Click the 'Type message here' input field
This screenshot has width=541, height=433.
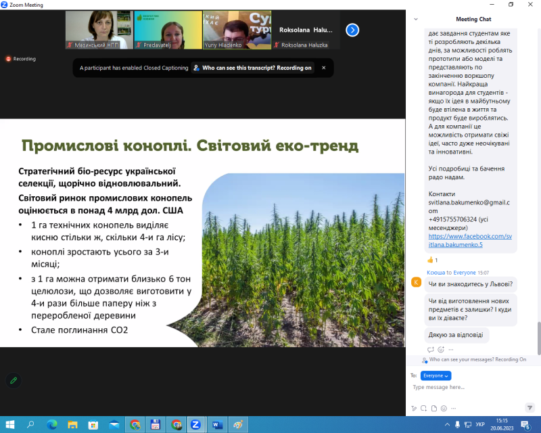[467, 387]
